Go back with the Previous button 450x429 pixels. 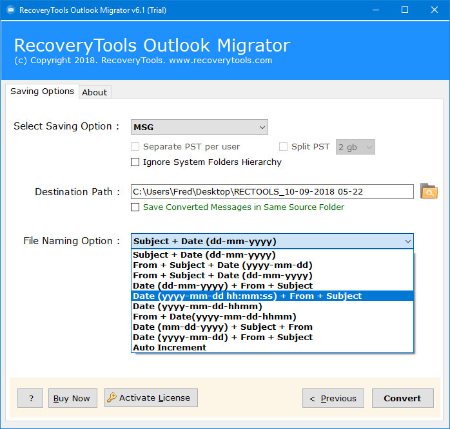[333, 398]
